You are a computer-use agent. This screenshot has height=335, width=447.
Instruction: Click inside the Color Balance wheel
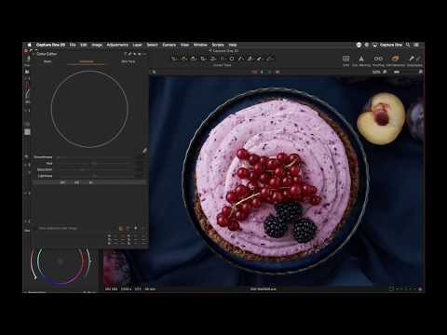pyautogui.click(x=61, y=262)
